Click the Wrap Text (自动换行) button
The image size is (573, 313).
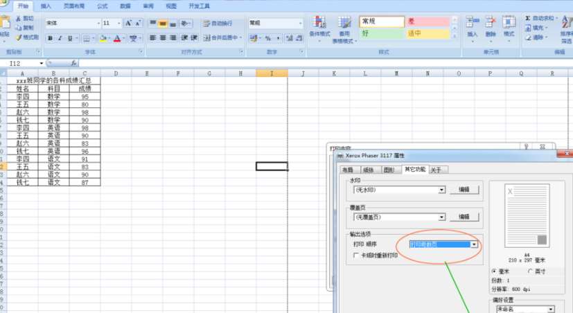click(218, 24)
